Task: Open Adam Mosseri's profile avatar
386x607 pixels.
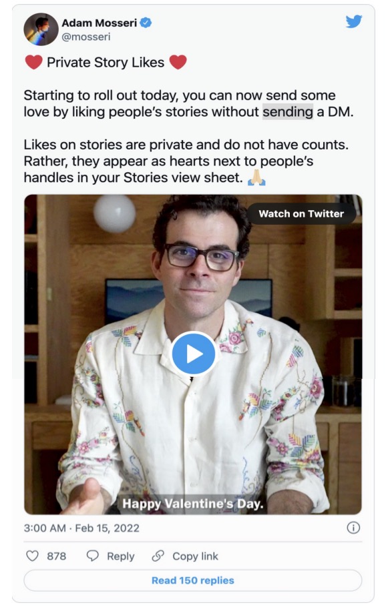Action: click(x=41, y=29)
